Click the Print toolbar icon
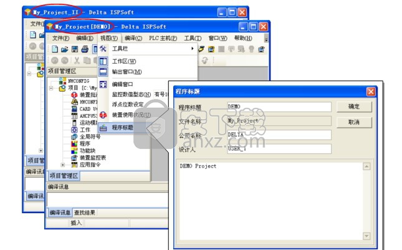The image size is (402, 250). pos(85,49)
